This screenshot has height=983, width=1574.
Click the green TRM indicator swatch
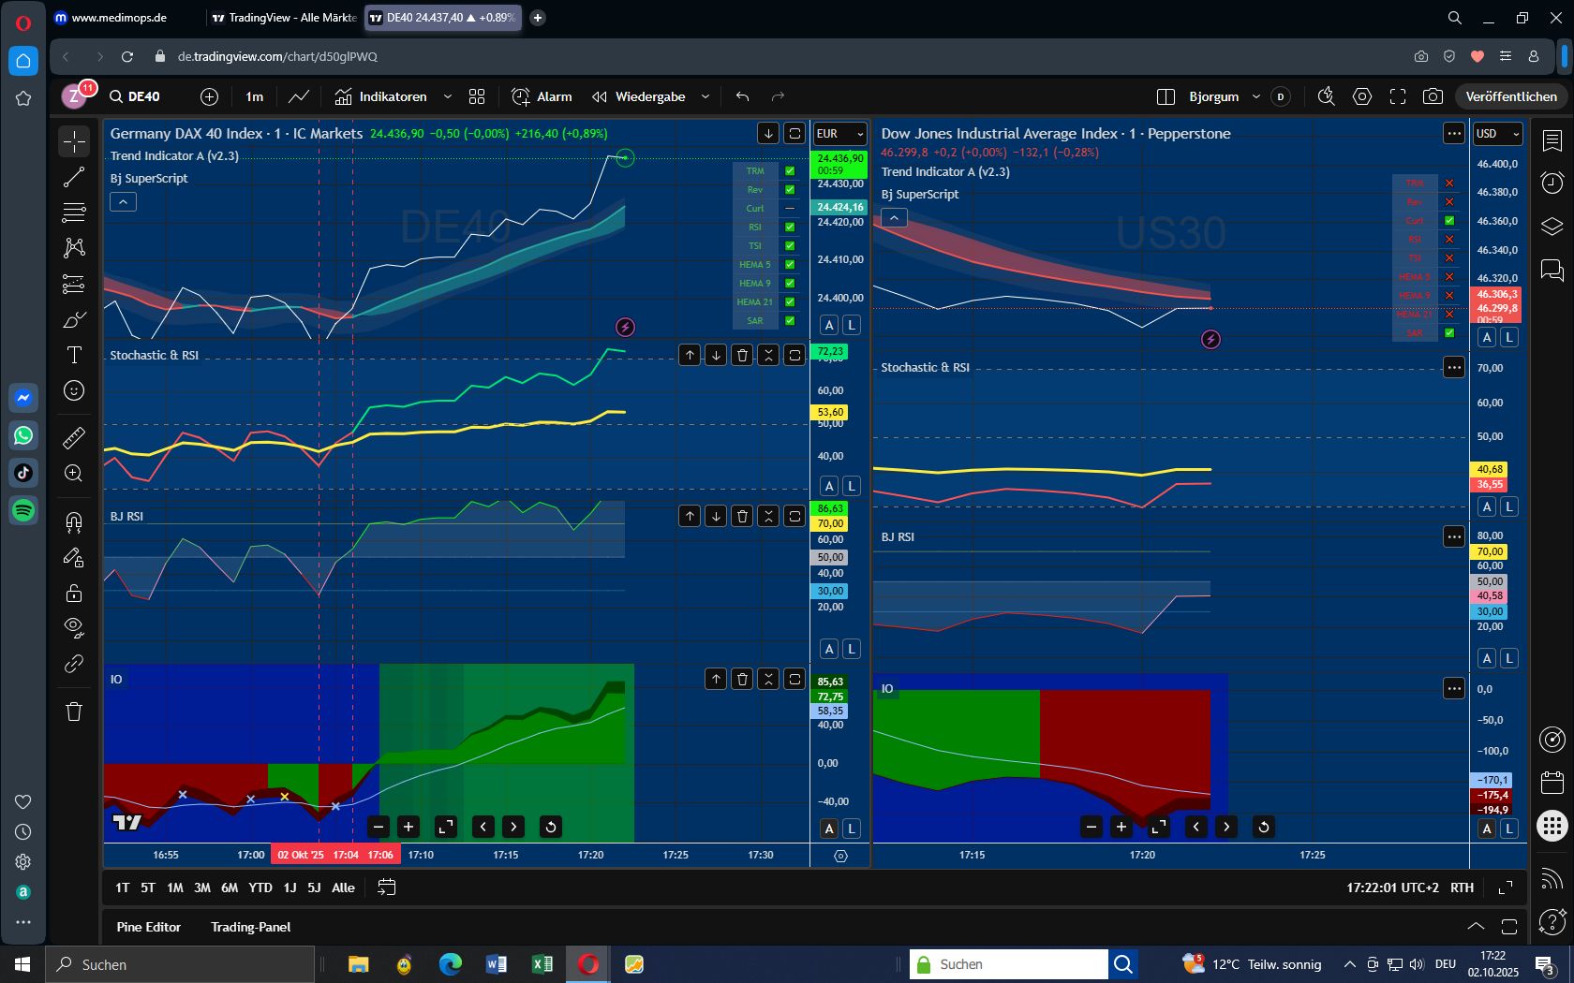tap(790, 171)
